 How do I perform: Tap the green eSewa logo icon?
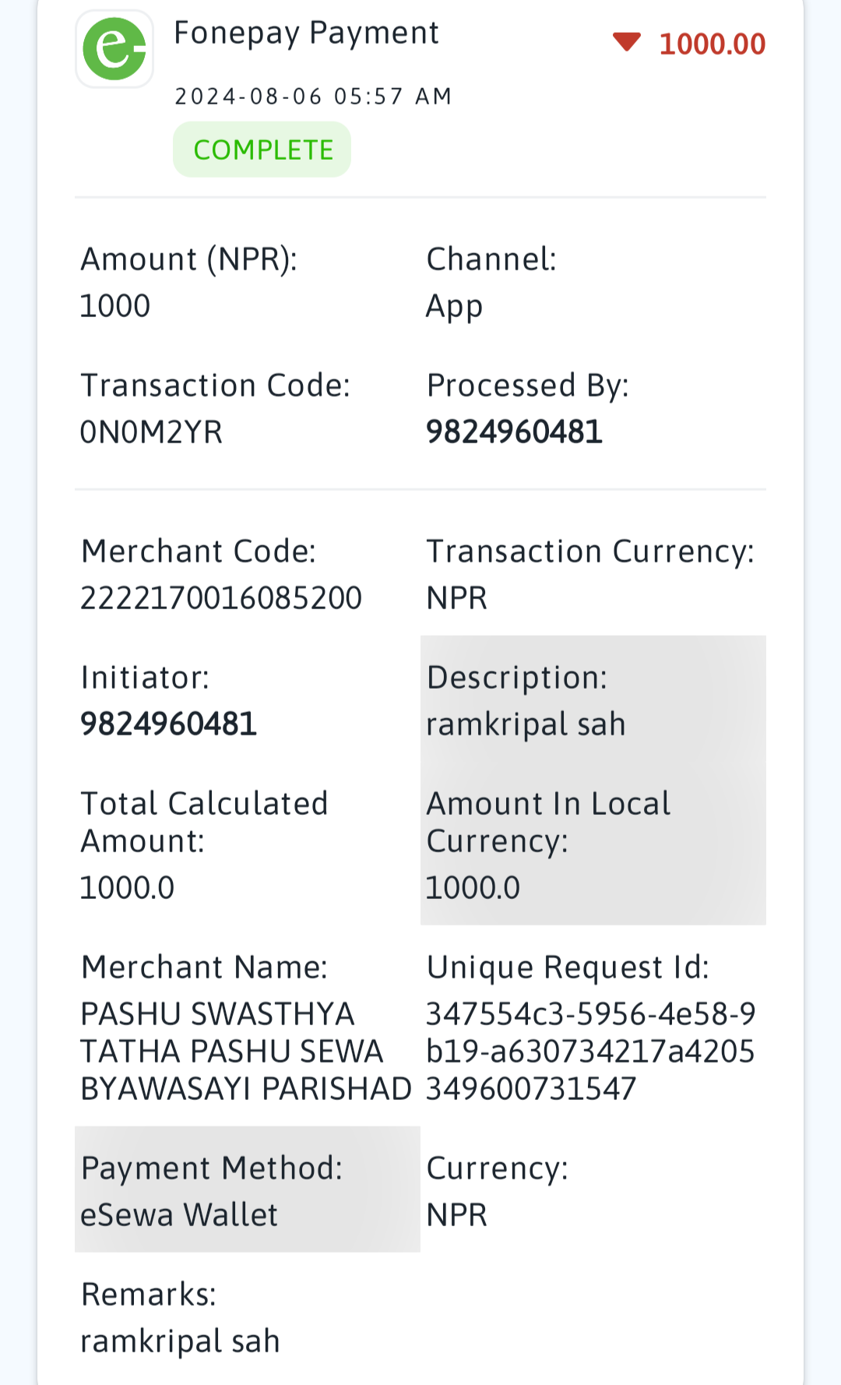coord(114,49)
